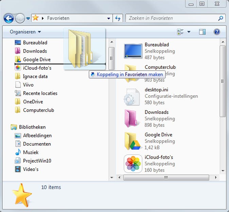Click the change view icon button
Image resolution: width=229 pixels, height=212 pixels.
click(x=180, y=32)
